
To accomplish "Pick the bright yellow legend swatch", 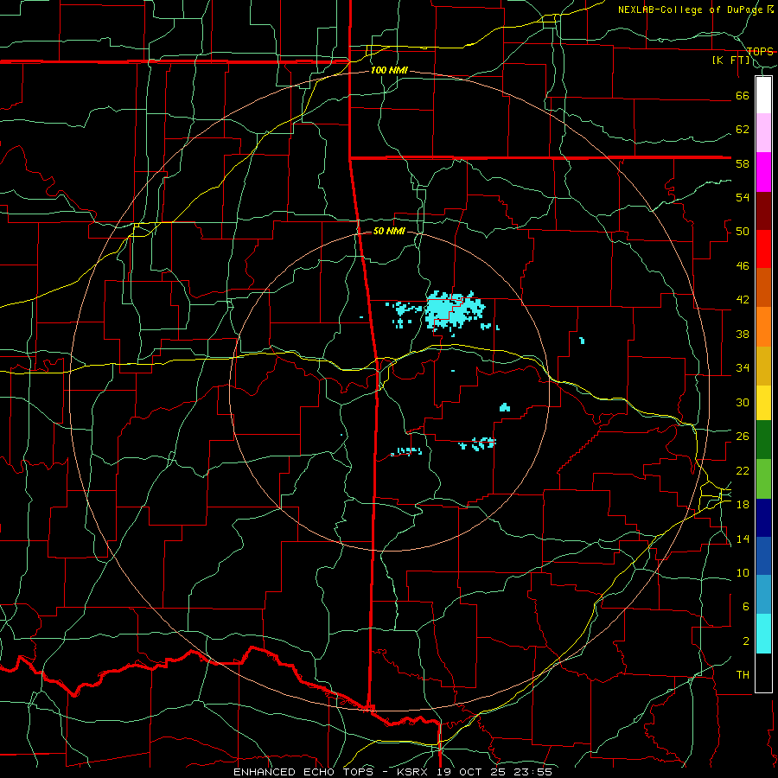I will (x=763, y=403).
